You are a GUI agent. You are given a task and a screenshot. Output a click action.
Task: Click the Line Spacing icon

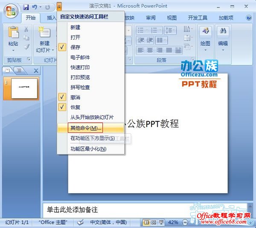point(169,30)
